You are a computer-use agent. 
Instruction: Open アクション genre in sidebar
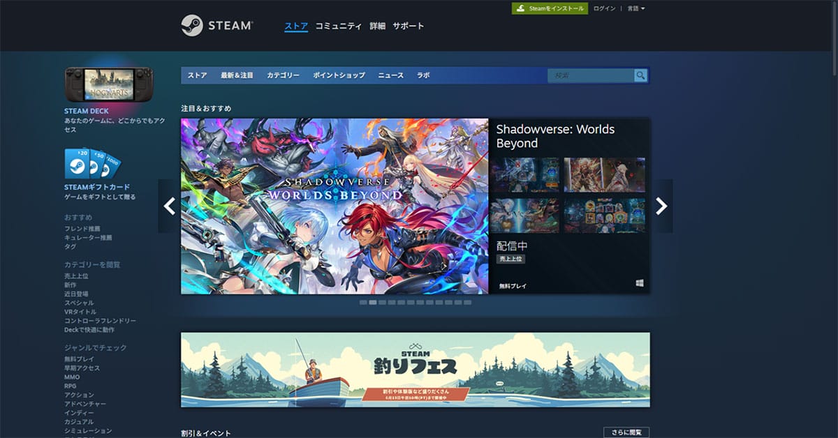pyautogui.click(x=79, y=395)
